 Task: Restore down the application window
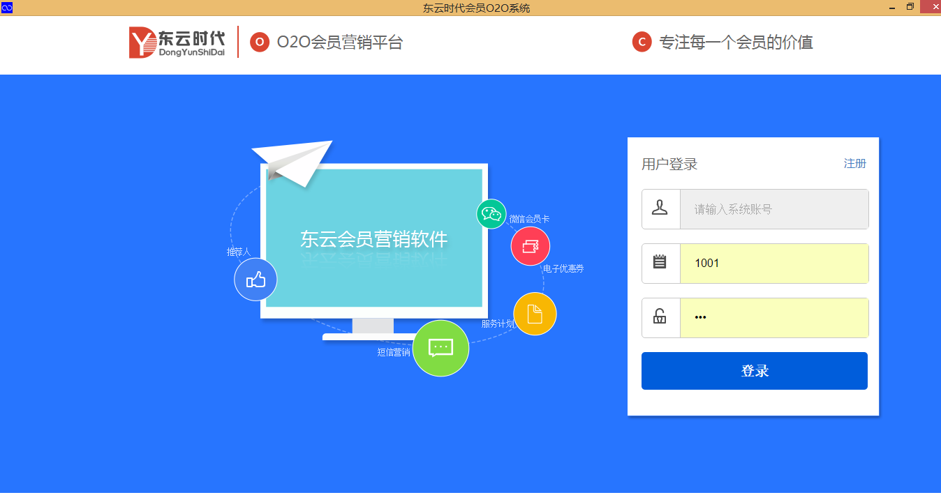click(x=910, y=8)
